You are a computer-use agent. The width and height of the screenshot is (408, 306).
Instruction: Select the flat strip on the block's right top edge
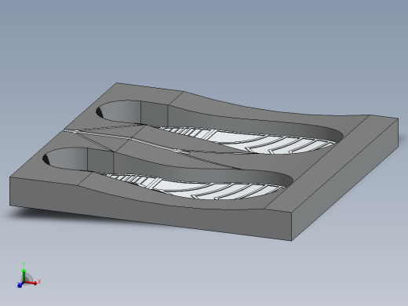pos(332,163)
